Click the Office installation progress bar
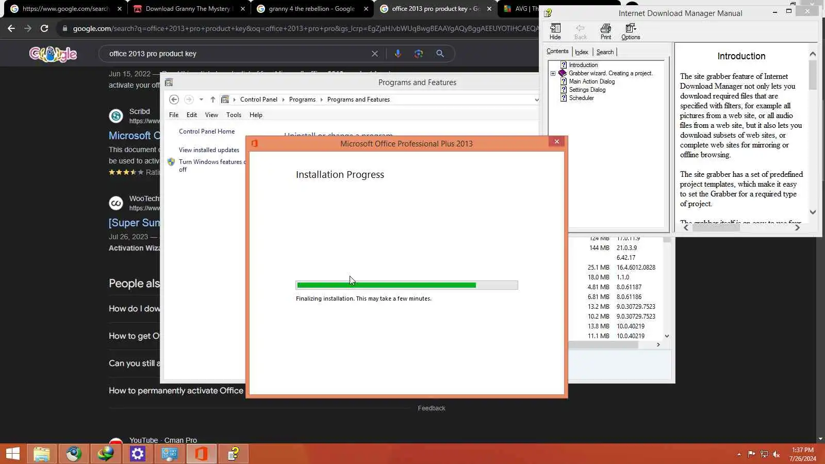825x464 pixels. coord(407,285)
